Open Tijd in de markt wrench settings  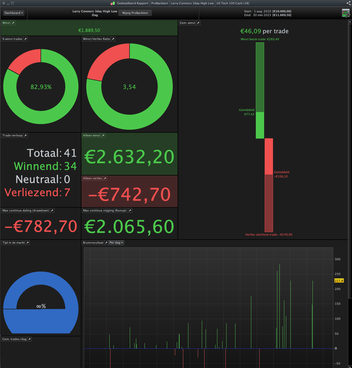pos(28,243)
